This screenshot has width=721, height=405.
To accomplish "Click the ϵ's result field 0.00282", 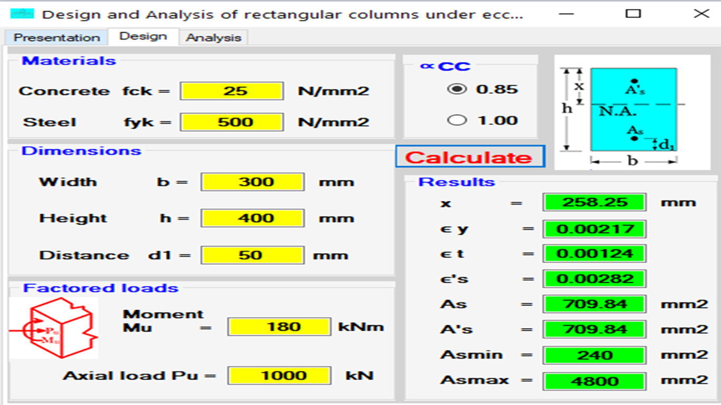I will click(x=594, y=279).
